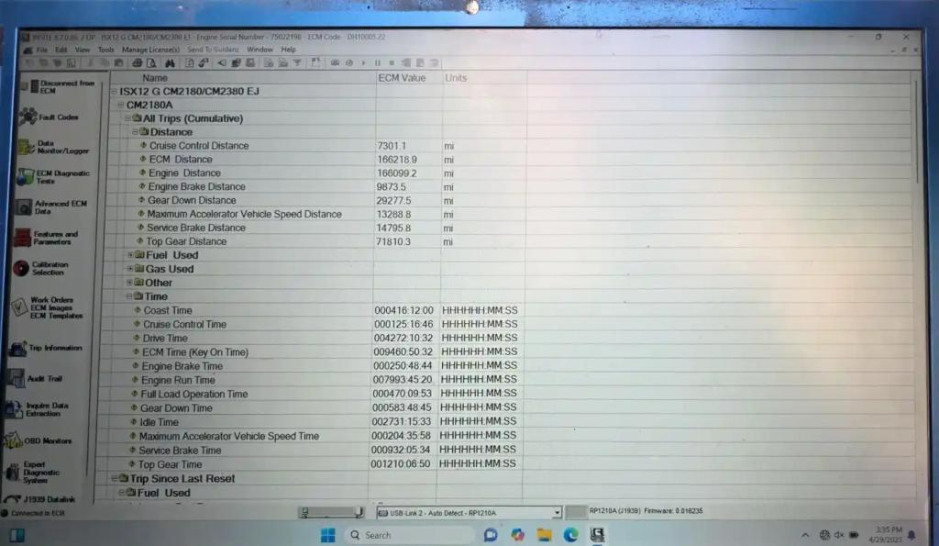The width and height of the screenshot is (939, 546).
Task: Select the Idle Time row
Action: tap(159, 422)
